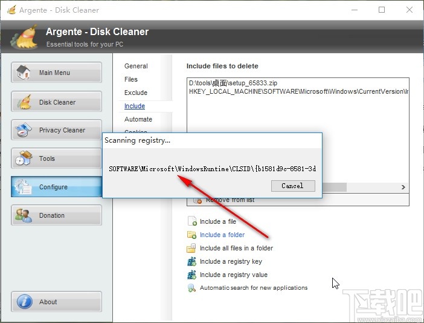
Task: Cancel the registry scanning dialog
Action: pos(293,186)
